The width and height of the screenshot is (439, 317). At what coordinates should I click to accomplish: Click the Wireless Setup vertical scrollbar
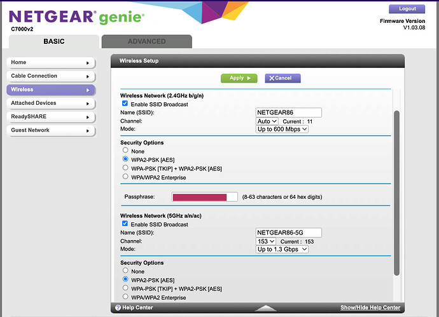396,193
